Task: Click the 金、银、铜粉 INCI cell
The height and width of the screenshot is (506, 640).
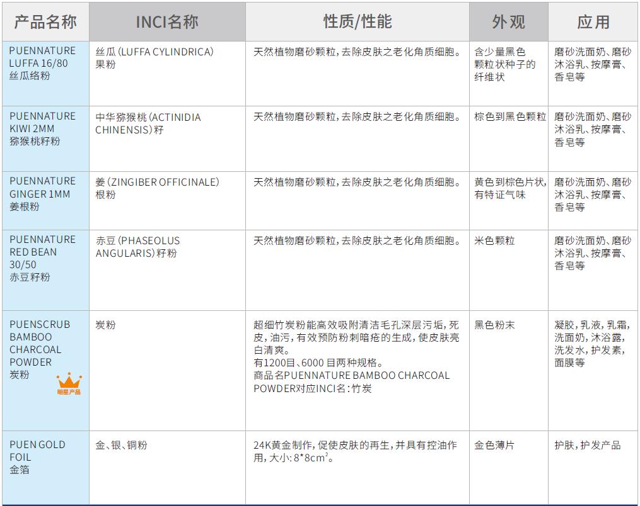Action: [x=167, y=468]
